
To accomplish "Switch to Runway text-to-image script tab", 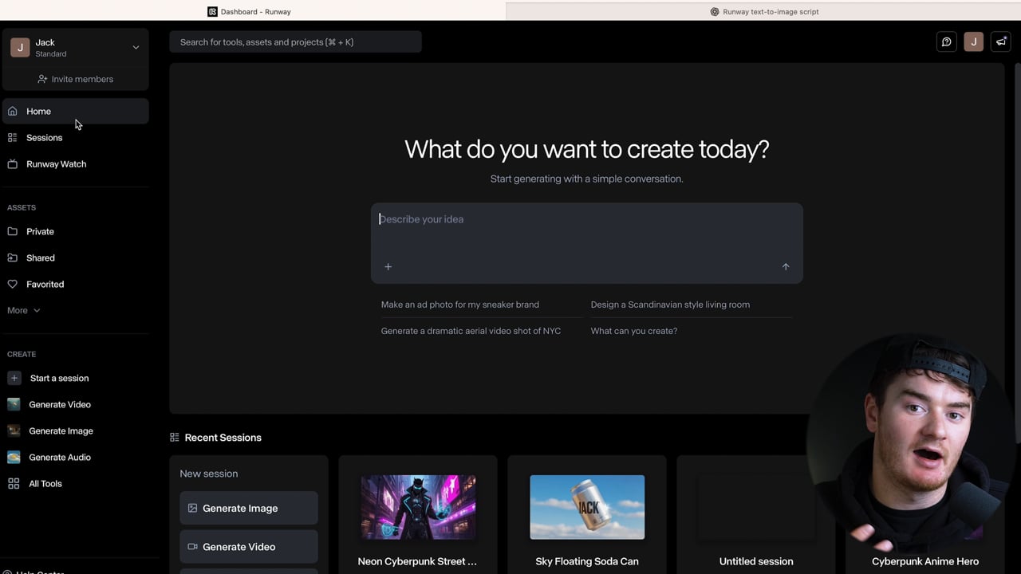I will (763, 11).
